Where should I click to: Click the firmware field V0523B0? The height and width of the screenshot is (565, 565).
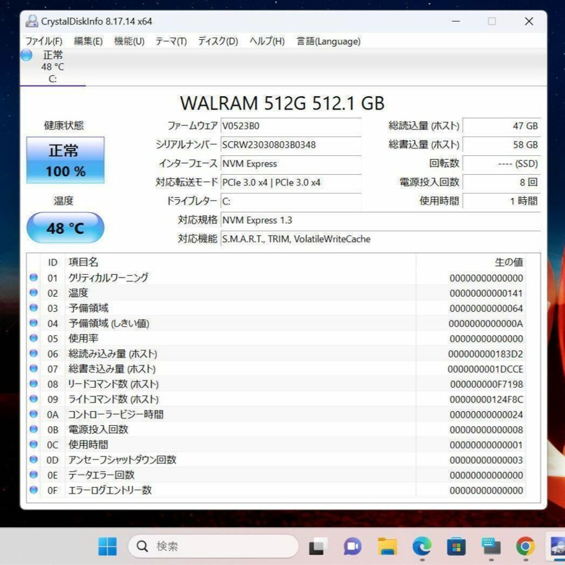(x=291, y=126)
